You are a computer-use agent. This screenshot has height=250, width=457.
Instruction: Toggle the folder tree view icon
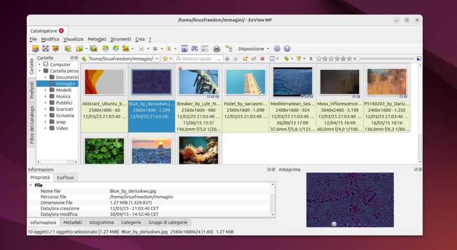click(x=229, y=49)
